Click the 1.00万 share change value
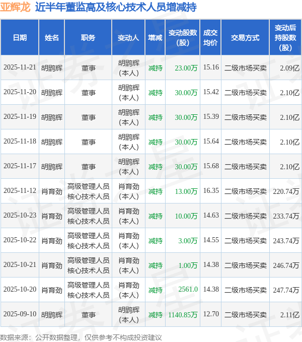The image size is (302, 342). tap(188, 265)
